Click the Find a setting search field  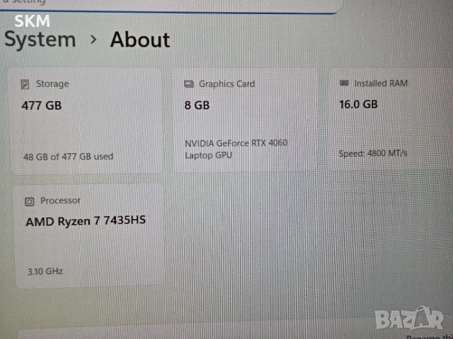pos(171,5)
